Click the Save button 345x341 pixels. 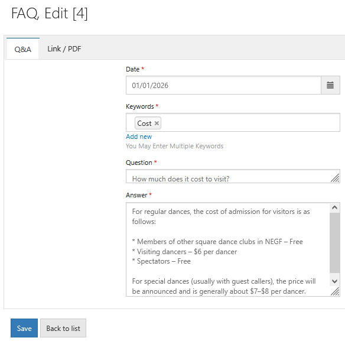(x=24, y=328)
